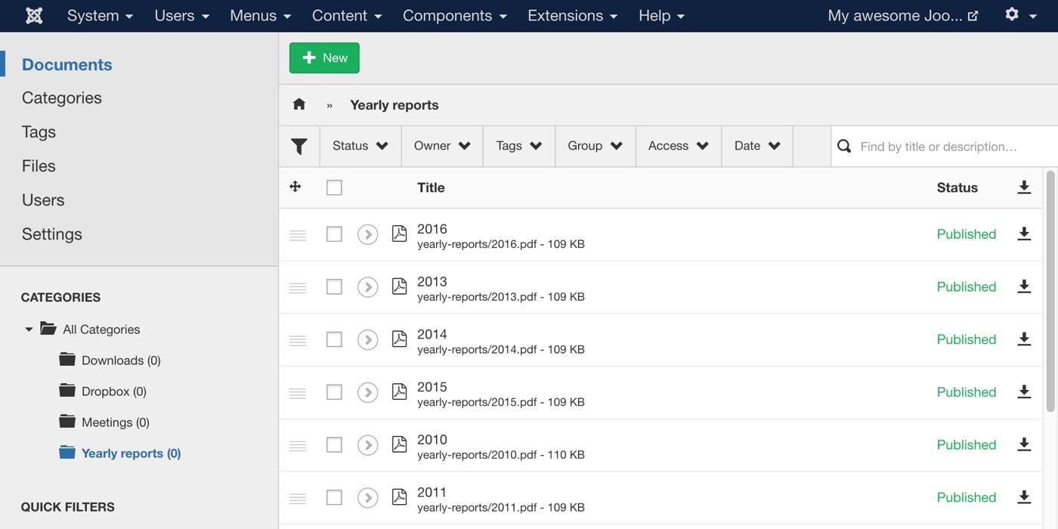Open the Extensions menu
The width and height of the screenshot is (1058, 529).
pyautogui.click(x=572, y=15)
